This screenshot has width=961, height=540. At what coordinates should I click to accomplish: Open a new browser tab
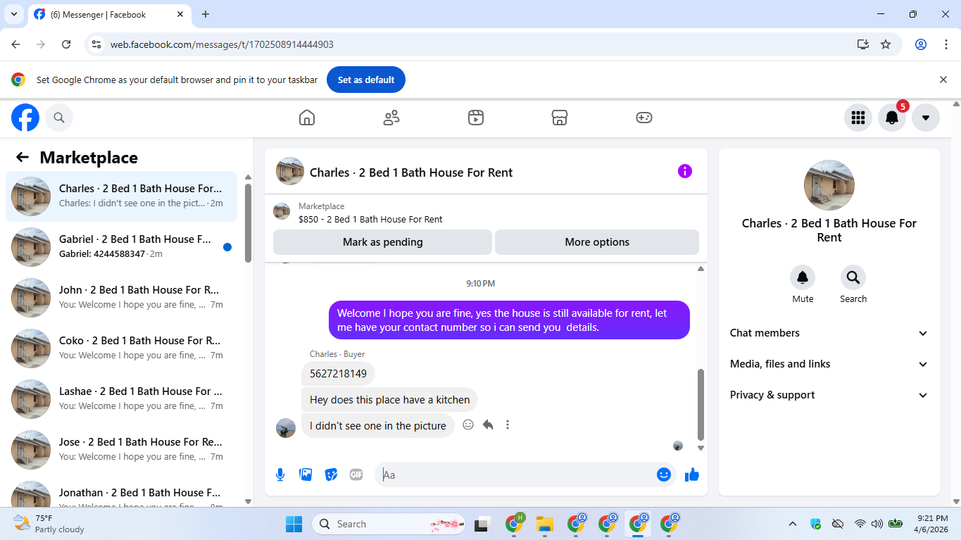point(206,14)
